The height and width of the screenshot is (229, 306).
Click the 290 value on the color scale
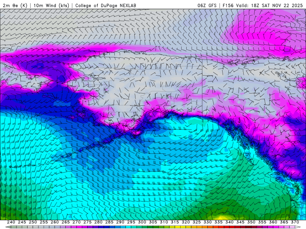[x=120, y=222]
